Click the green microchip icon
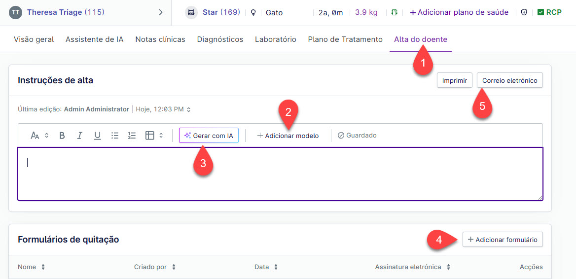Image resolution: width=576 pixels, height=279 pixels. tap(394, 12)
